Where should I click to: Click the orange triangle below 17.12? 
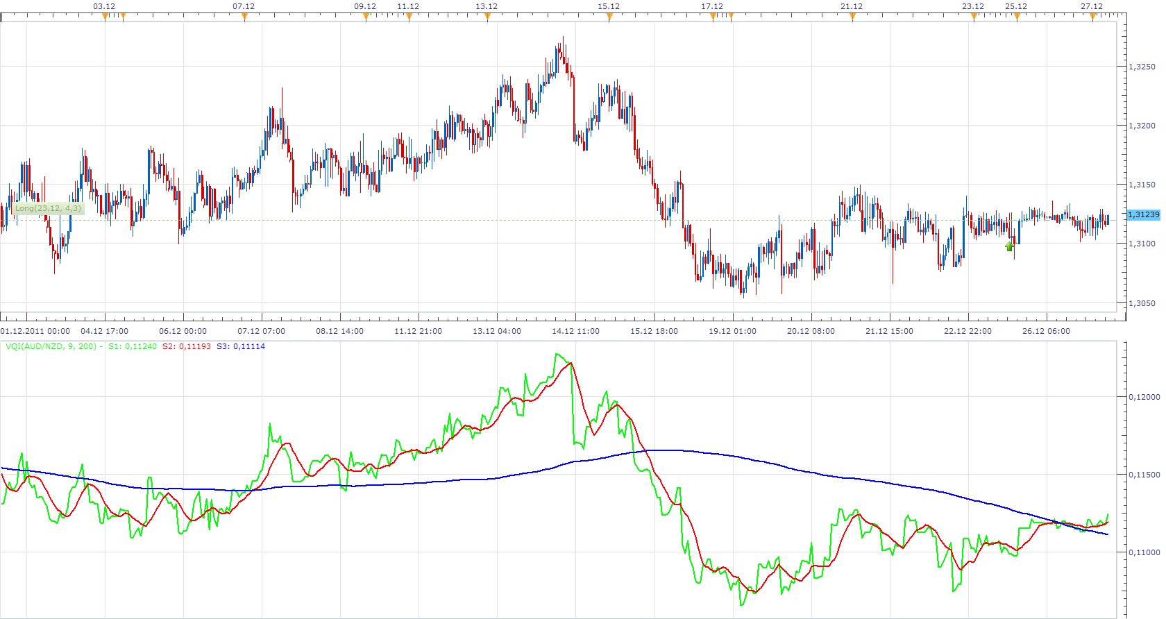[713, 17]
